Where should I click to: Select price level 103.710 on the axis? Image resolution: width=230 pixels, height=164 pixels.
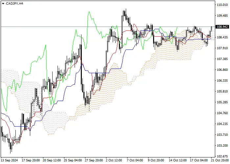(222, 135)
